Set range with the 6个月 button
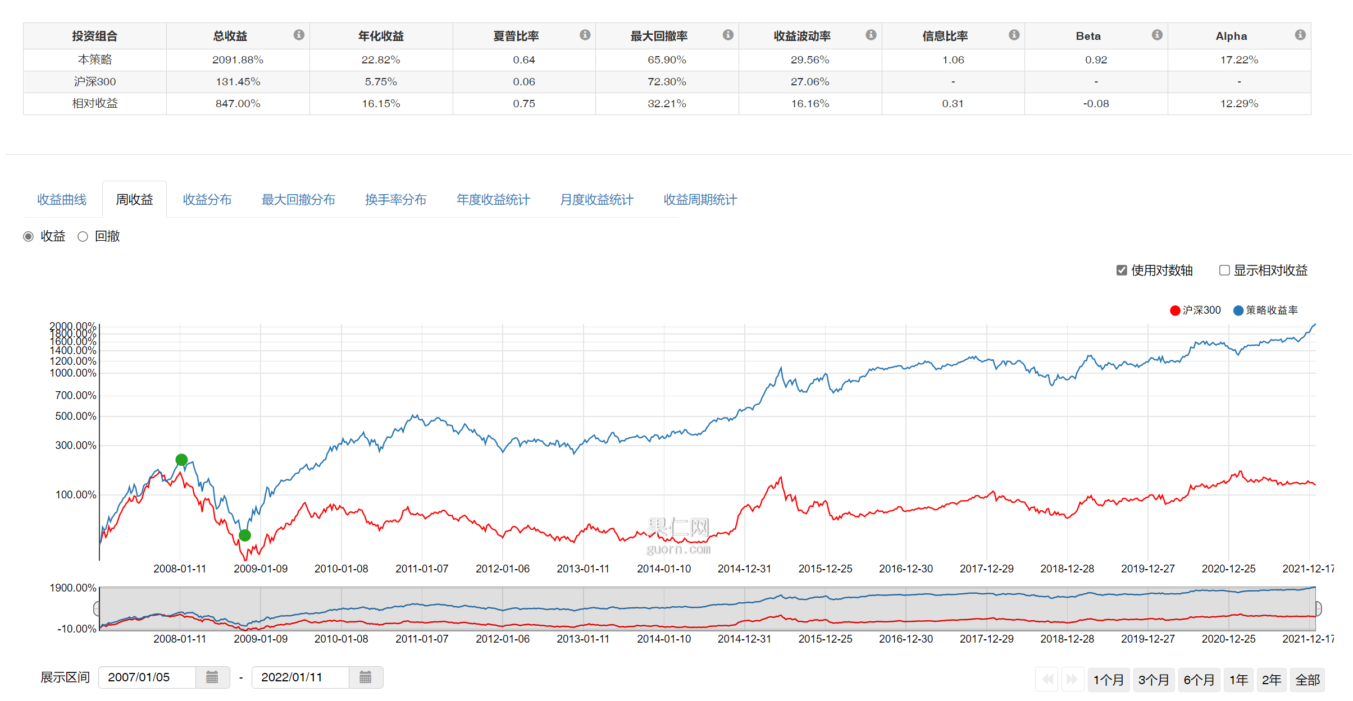The image size is (1353, 701). (1199, 680)
